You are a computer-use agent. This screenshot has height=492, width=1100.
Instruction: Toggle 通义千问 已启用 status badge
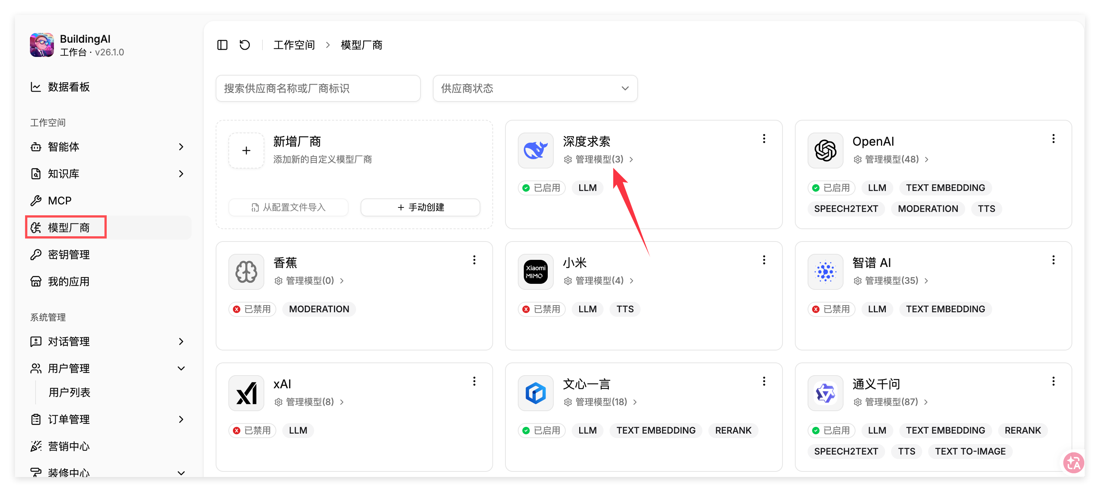tap(832, 431)
